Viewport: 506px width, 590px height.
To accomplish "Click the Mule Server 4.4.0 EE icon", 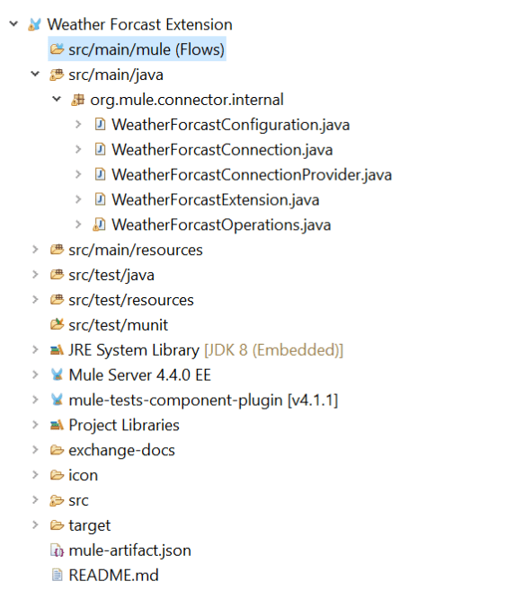I will [57, 374].
